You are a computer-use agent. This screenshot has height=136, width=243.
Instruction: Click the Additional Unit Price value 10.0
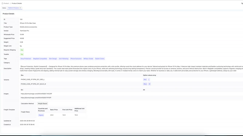coord(76,115)
